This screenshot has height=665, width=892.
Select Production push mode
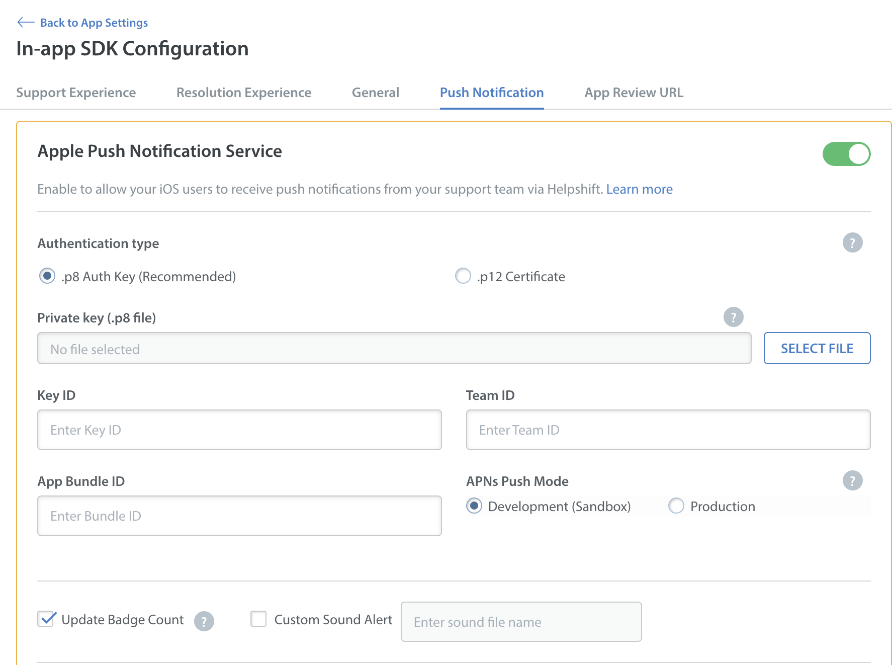[676, 506]
